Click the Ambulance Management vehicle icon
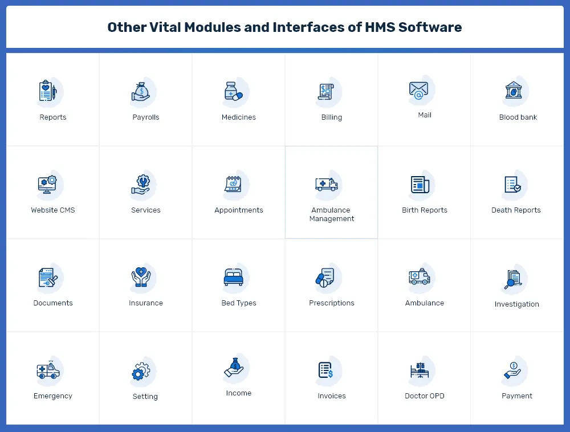570x432 pixels. tap(327, 185)
